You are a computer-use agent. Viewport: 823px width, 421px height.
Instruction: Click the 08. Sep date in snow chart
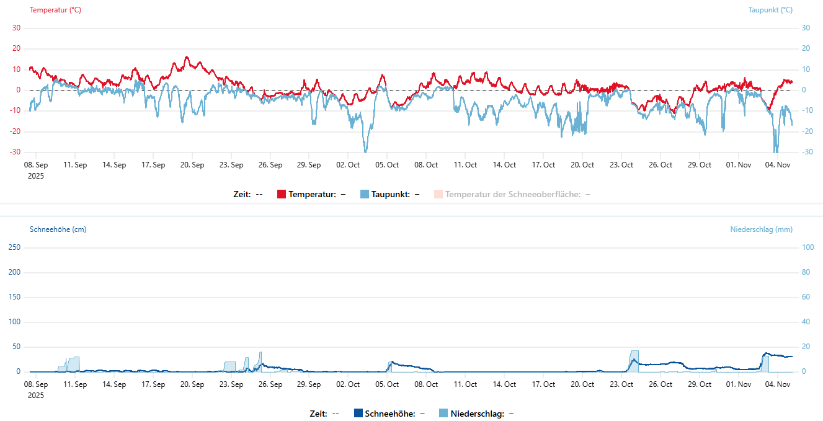[36, 384]
